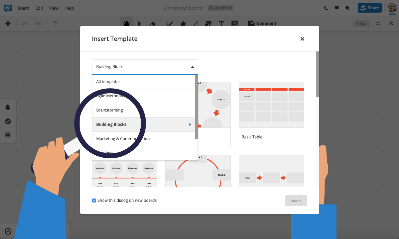This screenshot has height=239, width=399.
Task: Select the Milestone timeline template thumbnail
Action: point(125,174)
